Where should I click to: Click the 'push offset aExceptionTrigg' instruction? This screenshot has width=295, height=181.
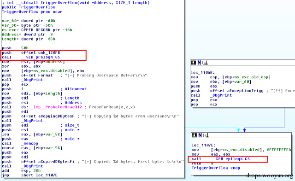(243, 91)
